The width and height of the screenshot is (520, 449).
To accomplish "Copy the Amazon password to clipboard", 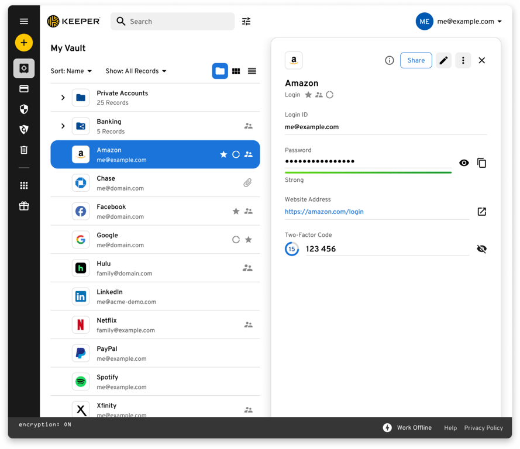I will (x=481, y=163).
